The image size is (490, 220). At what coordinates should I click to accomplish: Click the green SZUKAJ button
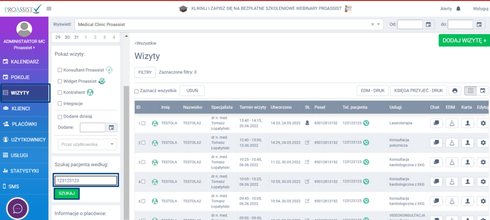[67, 193]
